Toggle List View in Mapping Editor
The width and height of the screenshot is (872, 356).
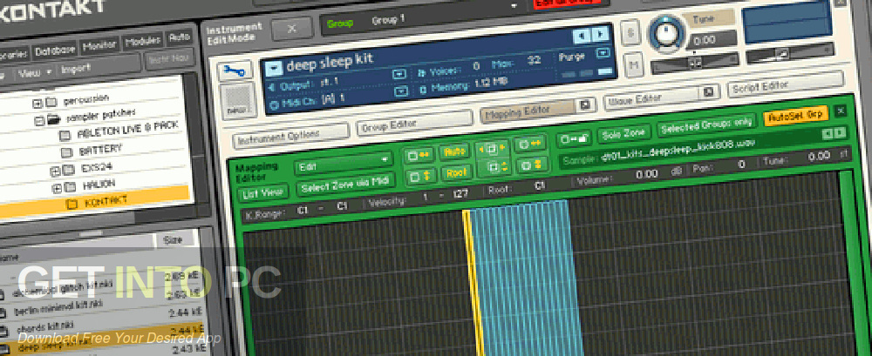click(263, 193)
